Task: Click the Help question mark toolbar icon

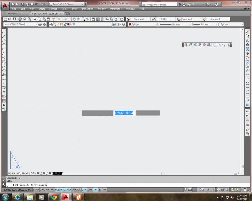Action: pos(122,19)
